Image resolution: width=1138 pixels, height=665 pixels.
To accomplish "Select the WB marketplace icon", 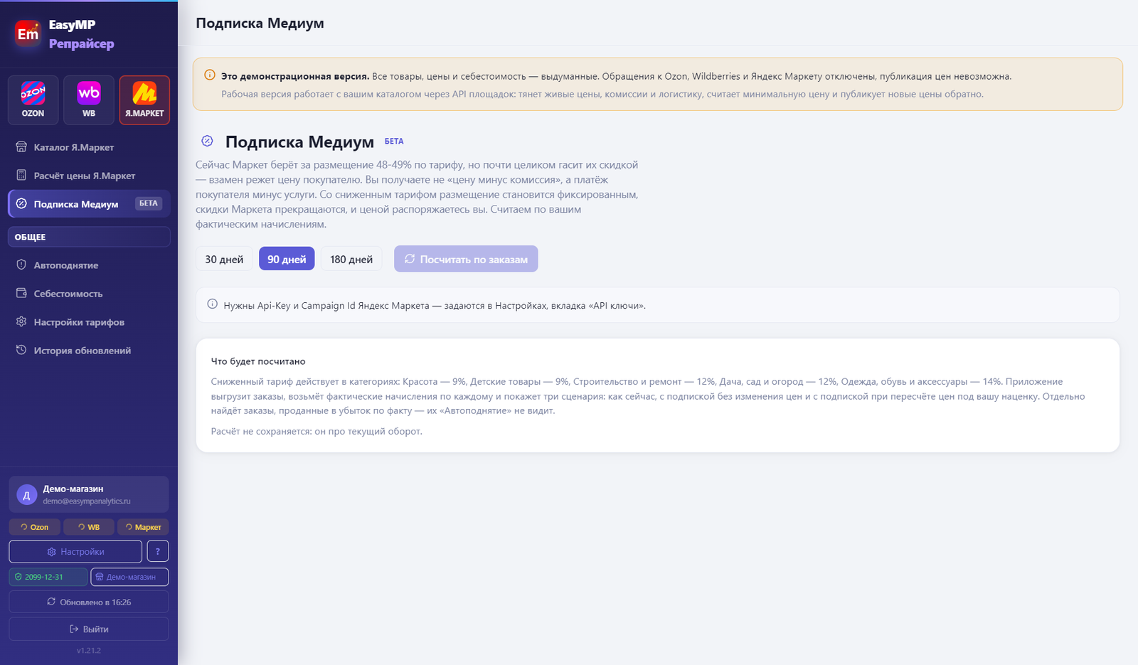I will [x=89, y=100].
